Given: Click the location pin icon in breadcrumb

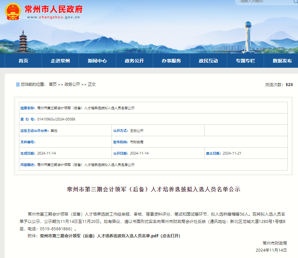Looking at the screenshot, I should [x=18, y=84].
